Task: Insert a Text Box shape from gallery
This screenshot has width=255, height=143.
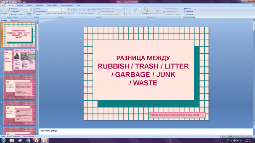Action: click(x=124, y=9)
